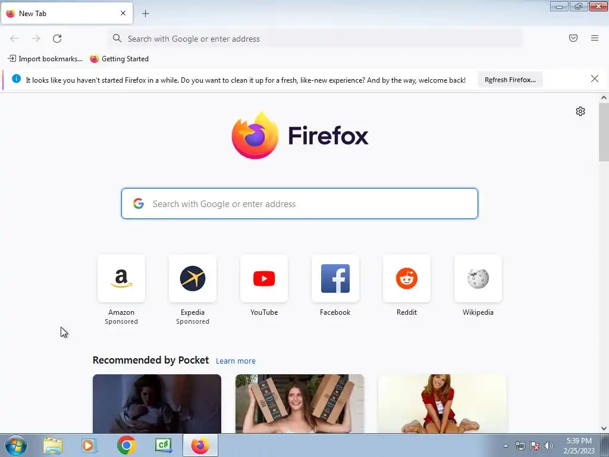Click Import bookmarks in bookmarks toolbar
This screenshot has height=457, width=609.
(x=45, y=59)
